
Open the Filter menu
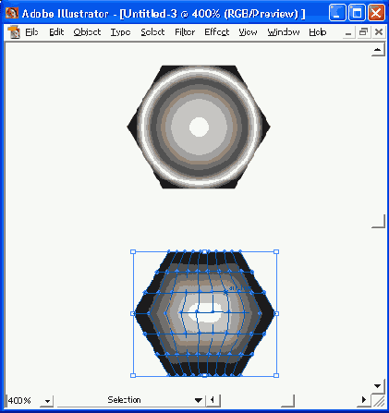pyautogui.click(x=185, y=32)
